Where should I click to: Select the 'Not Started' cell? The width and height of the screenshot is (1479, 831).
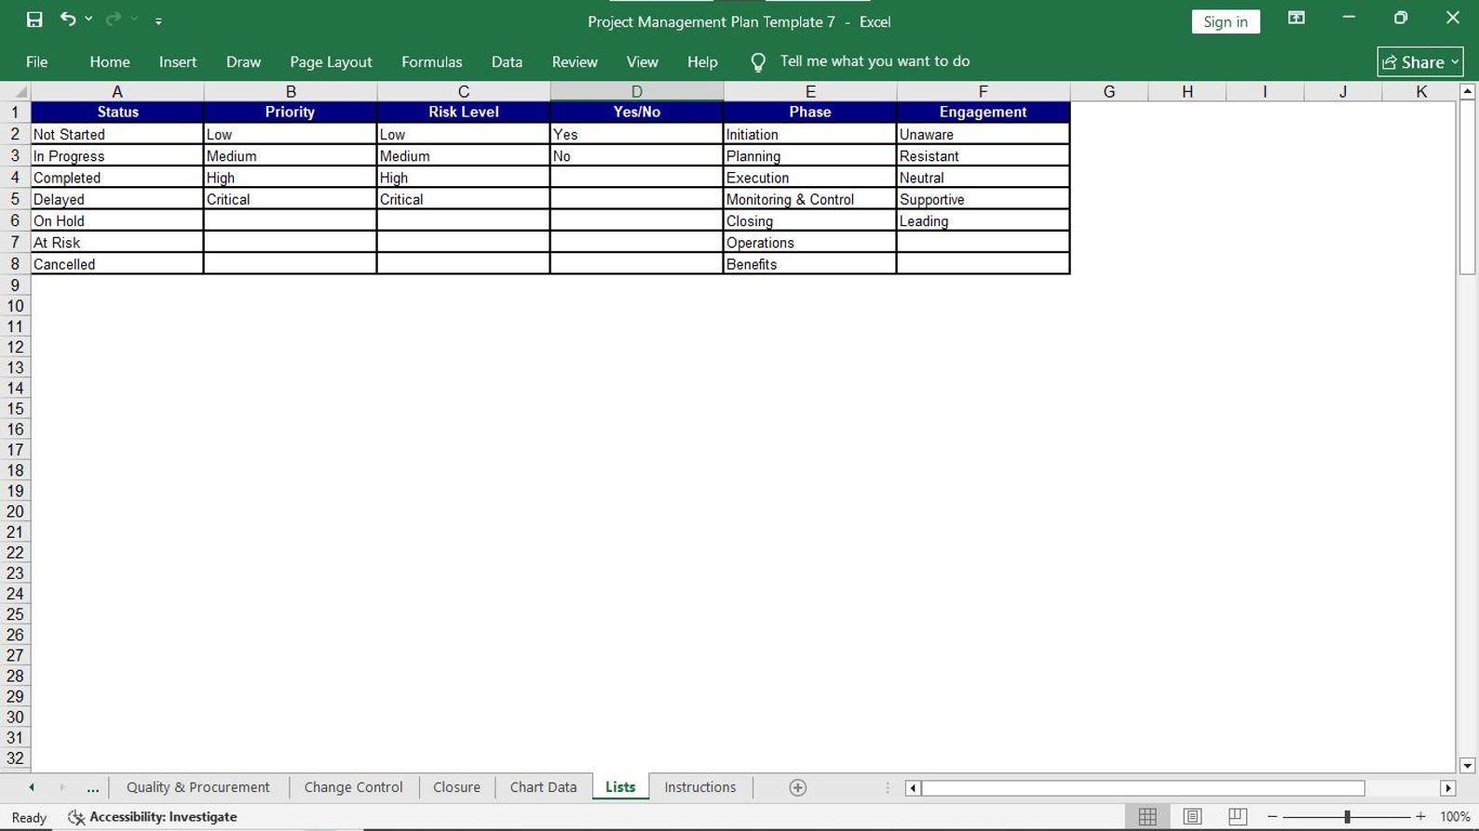(x=117, y=134)
